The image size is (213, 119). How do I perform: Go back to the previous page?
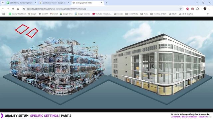(x=3, y=9)
